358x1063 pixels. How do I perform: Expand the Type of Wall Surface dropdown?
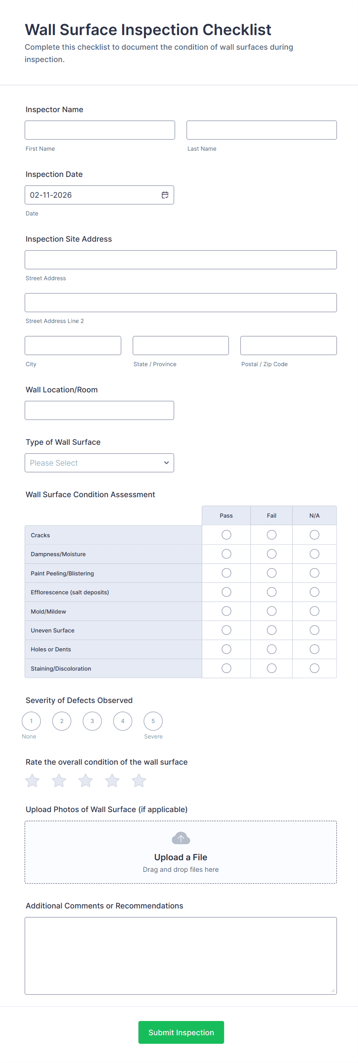click(x=99, y=463)
